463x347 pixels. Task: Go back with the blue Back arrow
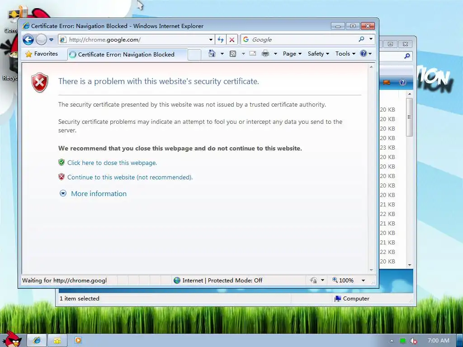coord(28,40)
